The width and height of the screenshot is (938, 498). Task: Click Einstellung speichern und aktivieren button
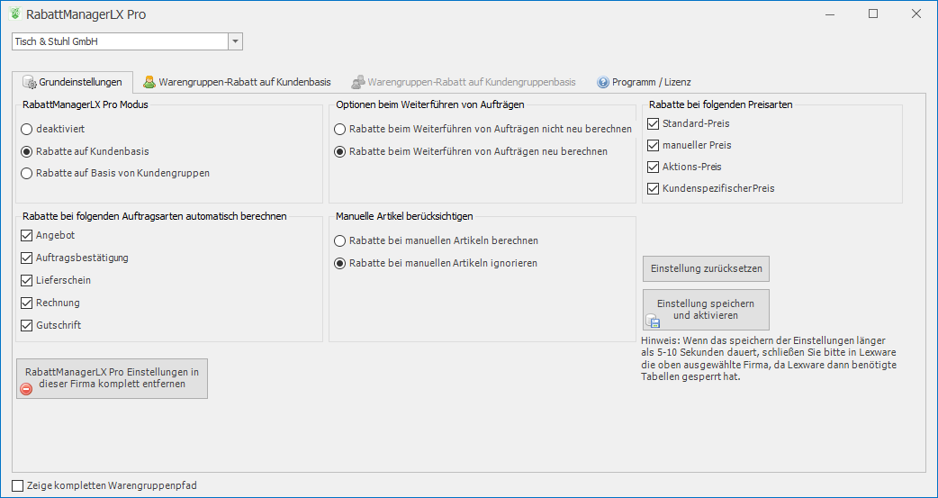tap(706, 310)
